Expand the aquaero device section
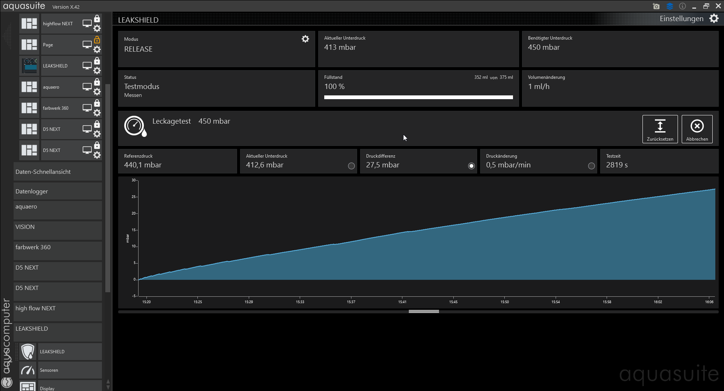Viewport: 724px width, 391px height. point(58,210)
